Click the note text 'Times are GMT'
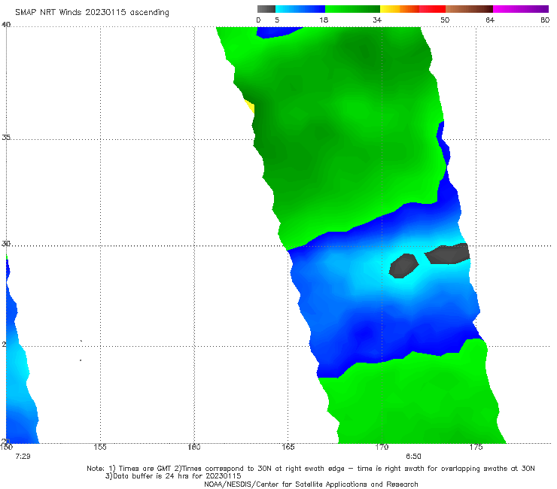The height and width of the screenshot is (489, 557). [145, 469]
